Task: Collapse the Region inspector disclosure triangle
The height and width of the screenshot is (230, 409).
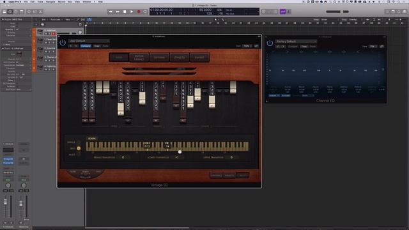Action: [3, 19]
